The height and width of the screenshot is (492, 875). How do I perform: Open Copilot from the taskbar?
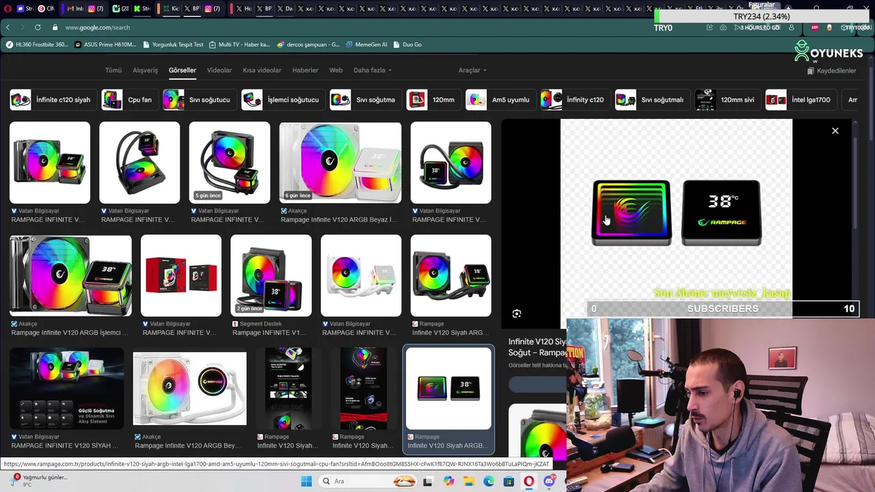448,481
